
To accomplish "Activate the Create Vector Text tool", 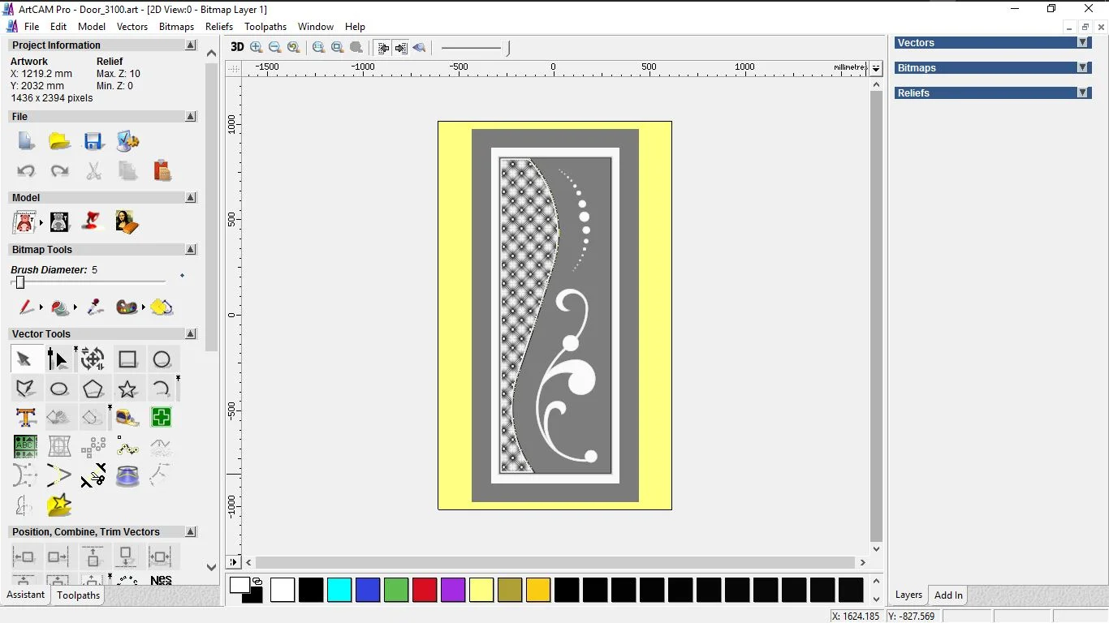I will click(x=25, y=417).
